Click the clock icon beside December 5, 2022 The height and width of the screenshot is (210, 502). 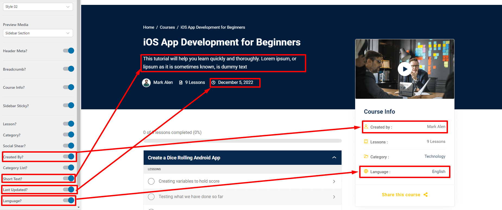(x=214, y=83)
